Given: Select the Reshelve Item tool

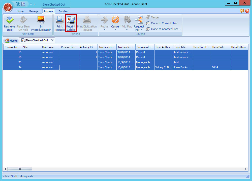Looking at the screenshot, I should point(9,23).
